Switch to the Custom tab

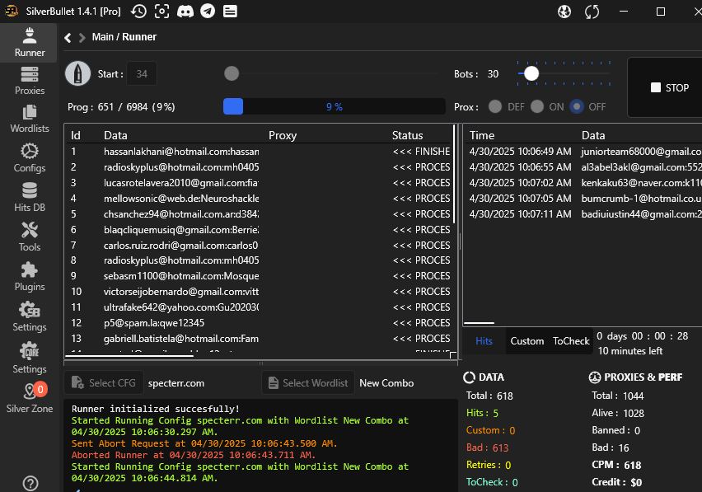(526, 341)
